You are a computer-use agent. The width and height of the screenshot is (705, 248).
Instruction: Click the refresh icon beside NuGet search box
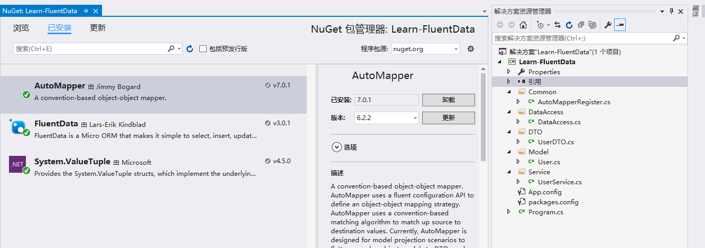[190, 48]
